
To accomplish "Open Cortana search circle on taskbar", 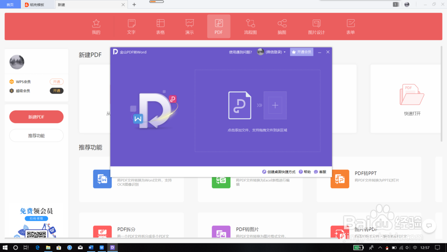I will click(15, 248).
